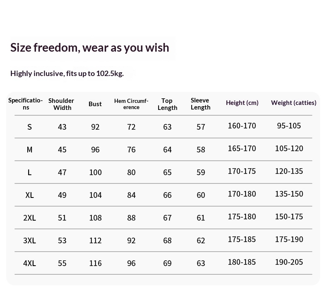Select the 2XL size row label
The height and width of the screenshot is (295, 327).
coord(29,218)
